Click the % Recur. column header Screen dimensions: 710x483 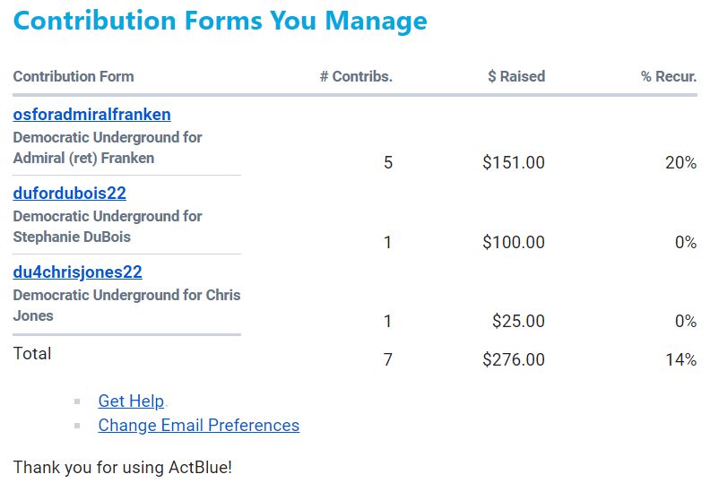point(668,77)
